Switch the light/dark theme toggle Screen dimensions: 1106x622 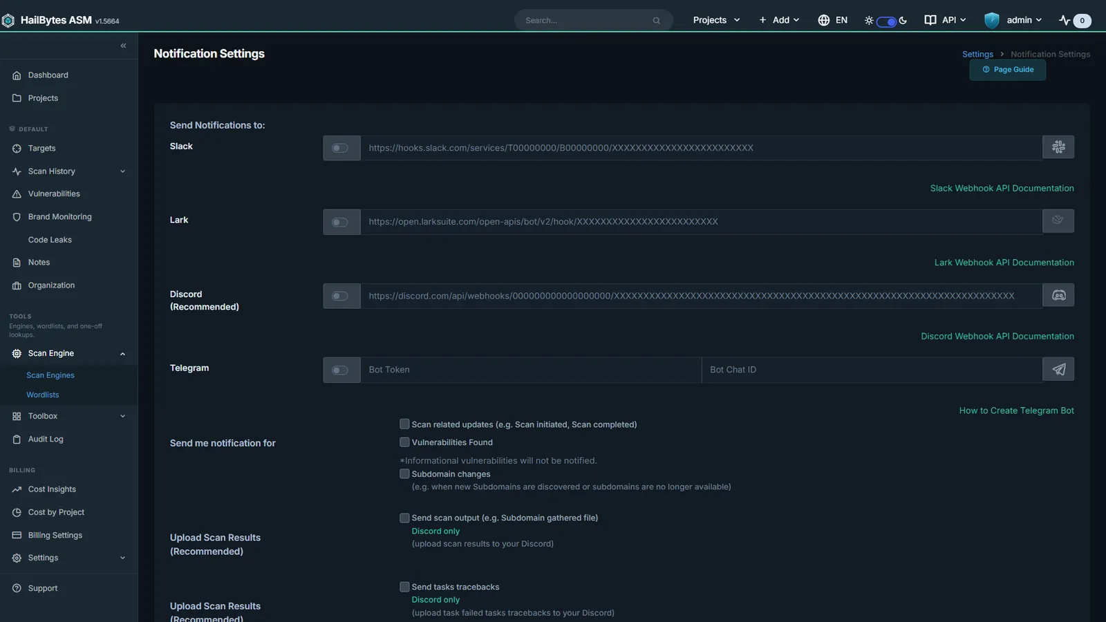click(886, 21)
